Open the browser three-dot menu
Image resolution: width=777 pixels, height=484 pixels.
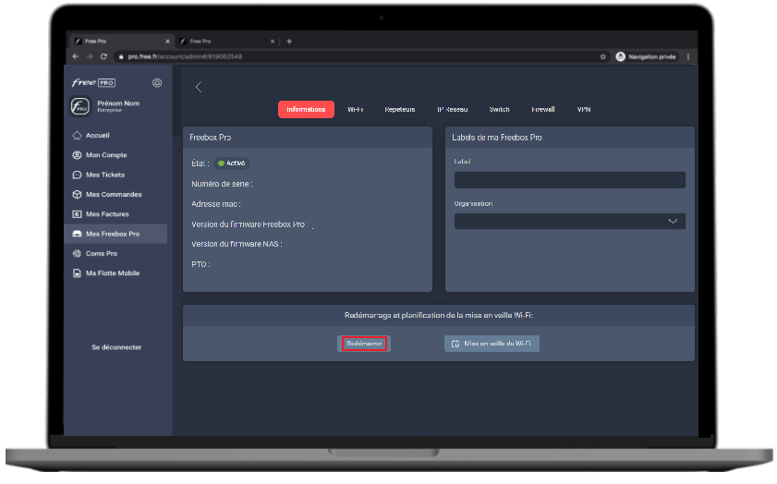[688, 56]
